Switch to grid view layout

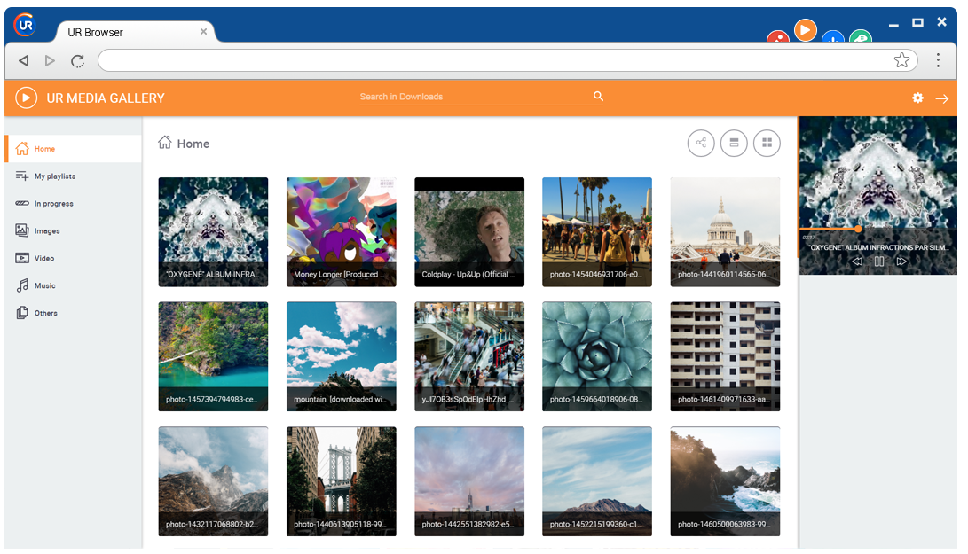click(767, 143)
